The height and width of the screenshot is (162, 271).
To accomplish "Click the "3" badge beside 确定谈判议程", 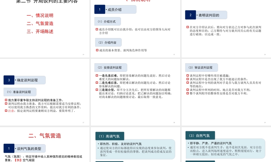I will [9, 80].
